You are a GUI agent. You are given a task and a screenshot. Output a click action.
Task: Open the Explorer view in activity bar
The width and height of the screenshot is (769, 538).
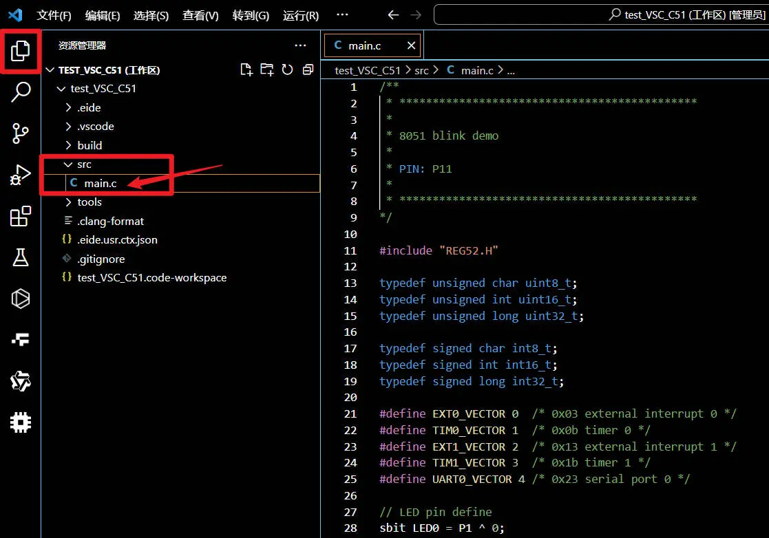21,50
